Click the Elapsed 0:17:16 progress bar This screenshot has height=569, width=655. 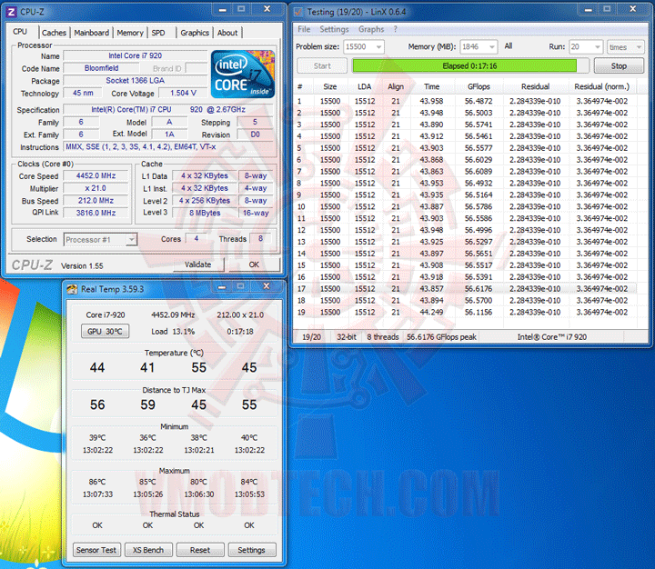click(470, 65)
